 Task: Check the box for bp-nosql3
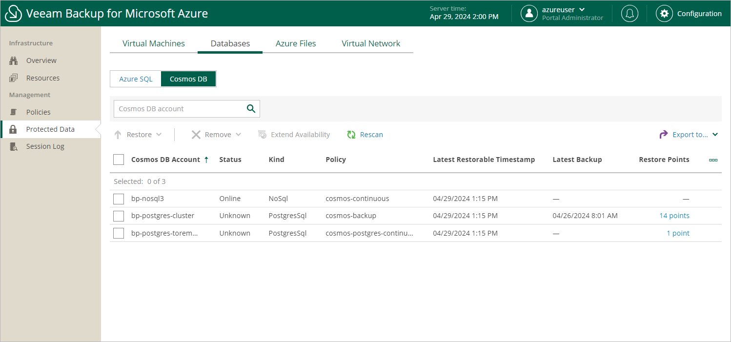[x=119, y=199]
